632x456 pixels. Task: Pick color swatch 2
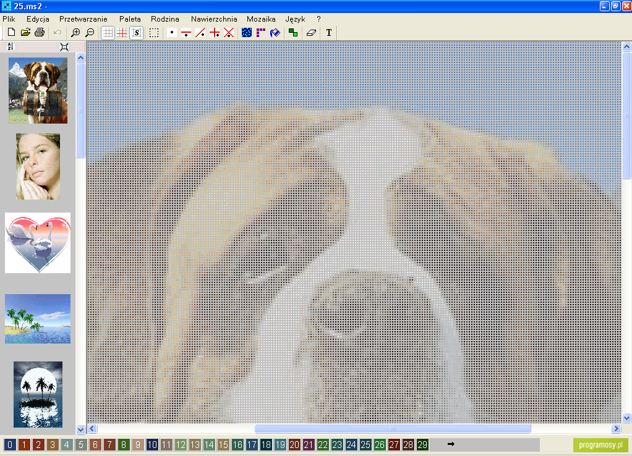point(38,445)
